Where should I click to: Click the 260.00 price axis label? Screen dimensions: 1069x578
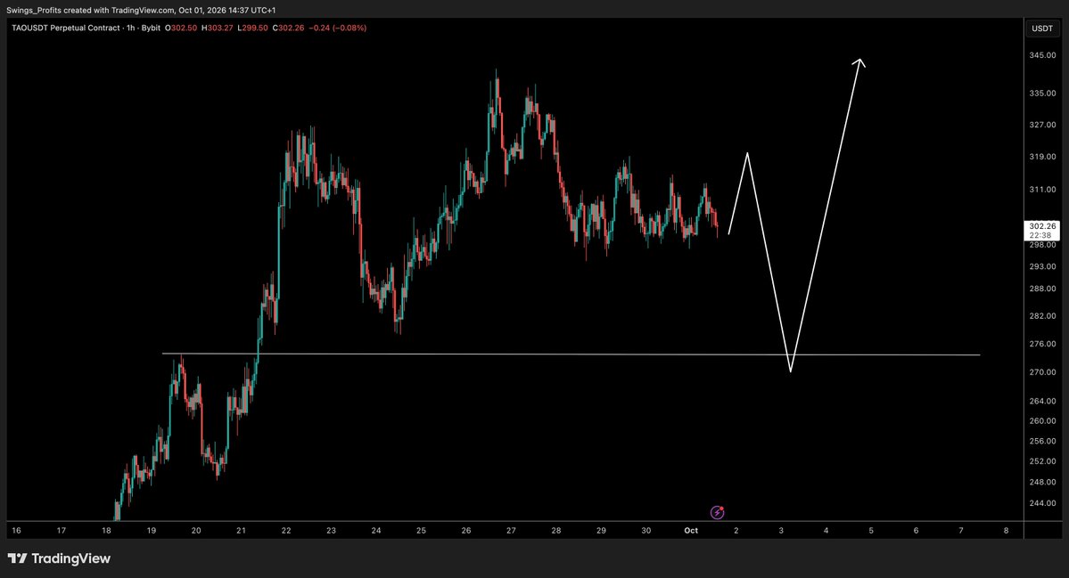pyautogui.click(x=1042, y=420)
